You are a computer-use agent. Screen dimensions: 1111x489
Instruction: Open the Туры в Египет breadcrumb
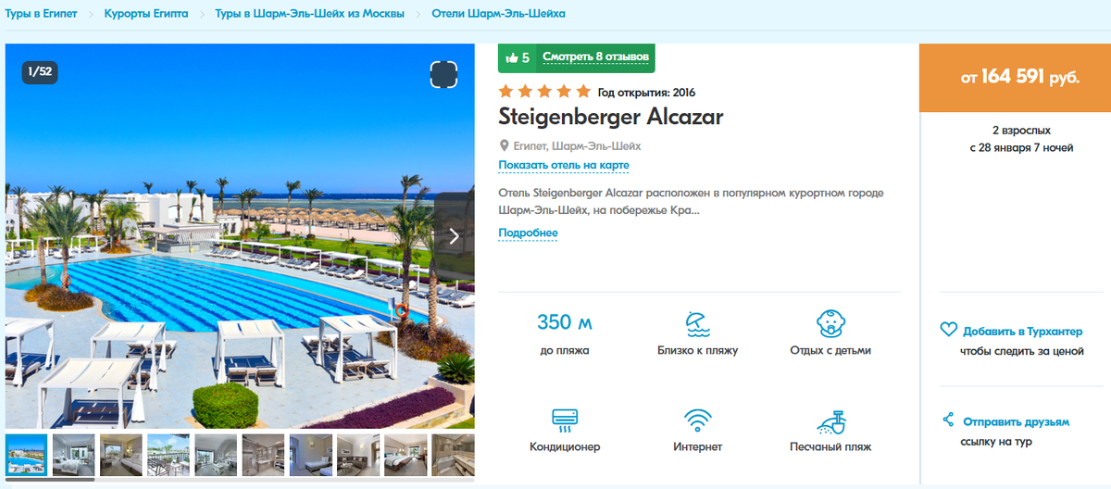pyautogui.click(x=40, y=15)
